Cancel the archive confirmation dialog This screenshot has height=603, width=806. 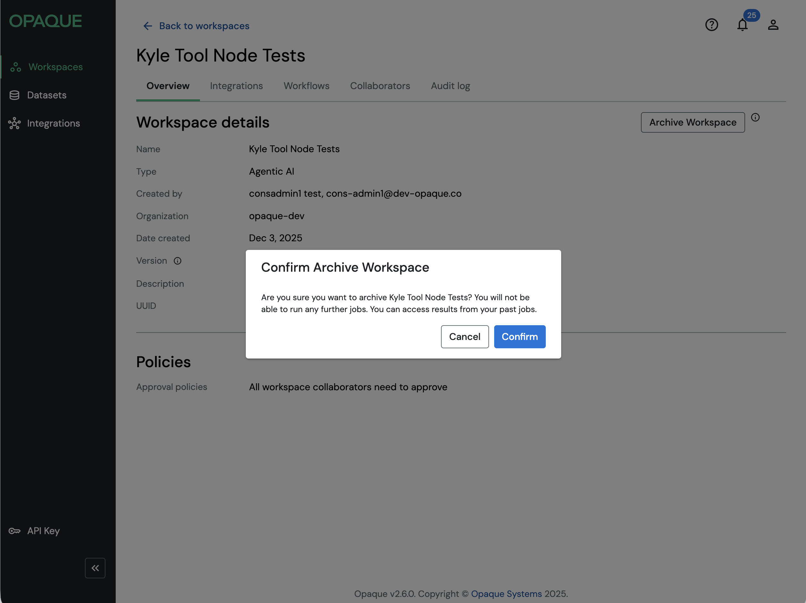click(x=465, y=337)
